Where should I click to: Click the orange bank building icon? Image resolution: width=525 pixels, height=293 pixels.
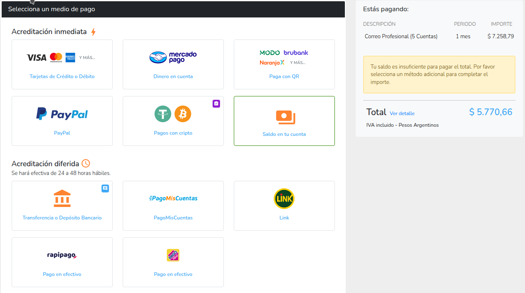62,199
